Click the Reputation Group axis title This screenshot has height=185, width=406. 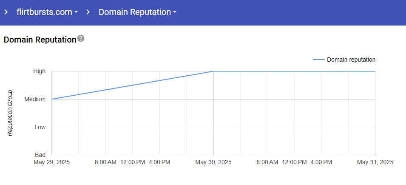pyautogui.click(x=11, y=113)
